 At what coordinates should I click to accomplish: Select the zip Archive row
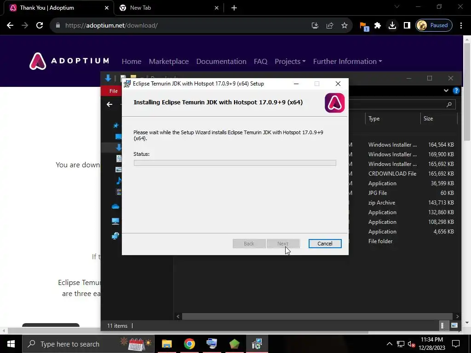[x=402, y=203]
